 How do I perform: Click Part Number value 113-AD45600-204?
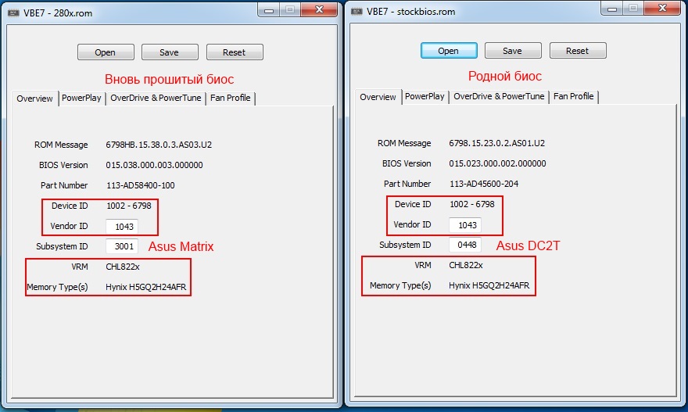pyautogui.click(x=484, y=184)
